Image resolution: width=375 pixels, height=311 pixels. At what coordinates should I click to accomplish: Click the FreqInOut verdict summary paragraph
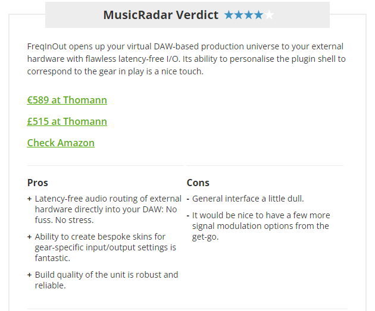[x=186, y=59]
